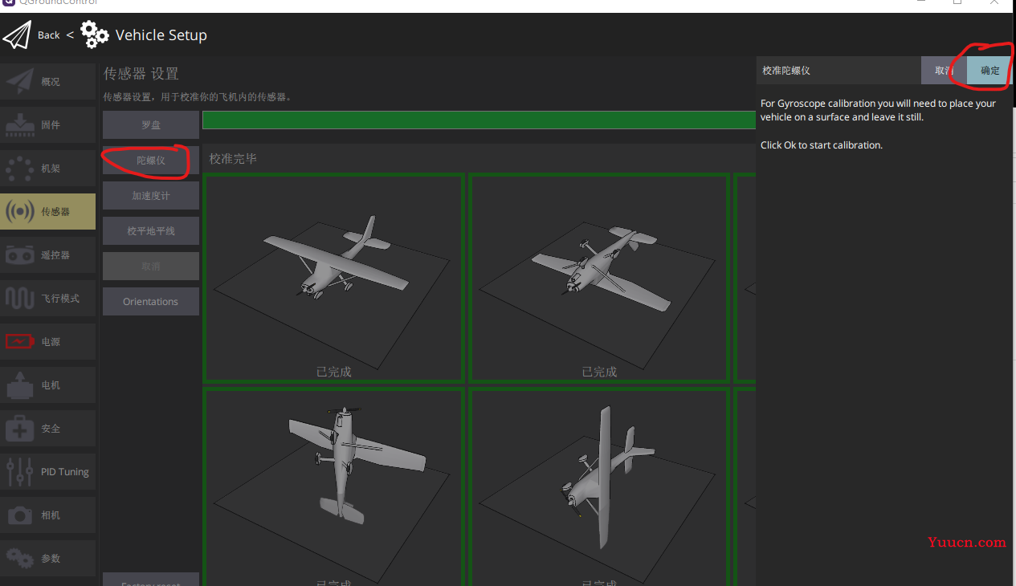This screenshot has height=586, width=1016.
Task: Open the 相机 camera tab
Action: point(48,515)
